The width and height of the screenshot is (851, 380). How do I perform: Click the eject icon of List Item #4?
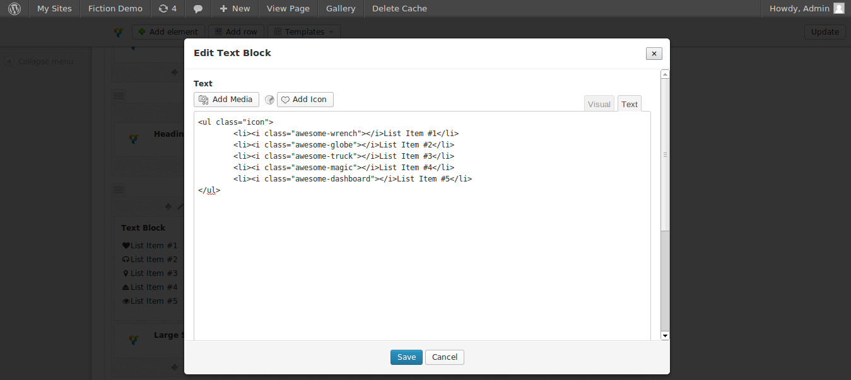coord(126,287)
